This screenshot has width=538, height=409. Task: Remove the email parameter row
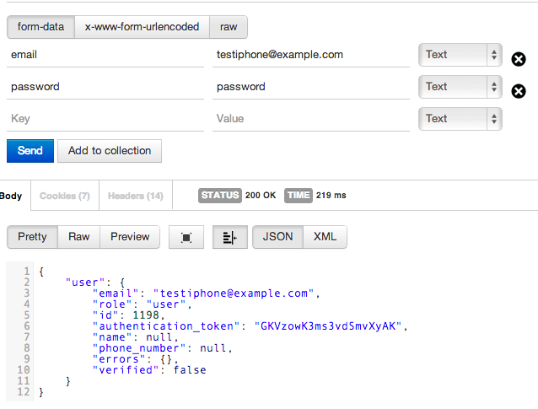coord(519,59)
